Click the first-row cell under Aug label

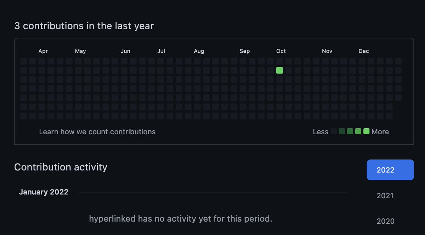tap(197, 61)
